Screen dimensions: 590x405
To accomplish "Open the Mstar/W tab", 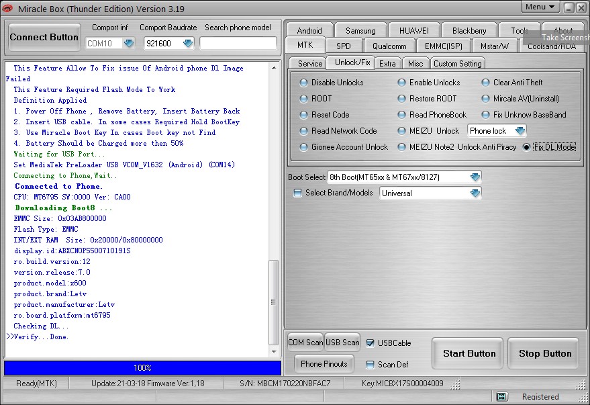I will coord(495,46).
